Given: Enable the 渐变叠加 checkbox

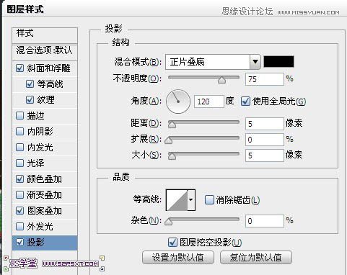Looking at the screenshot, I should tap(19, 195).
